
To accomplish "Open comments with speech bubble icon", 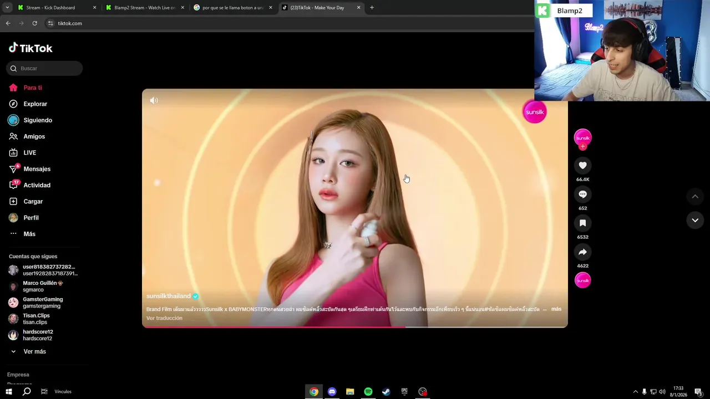I will coord(582,194).
